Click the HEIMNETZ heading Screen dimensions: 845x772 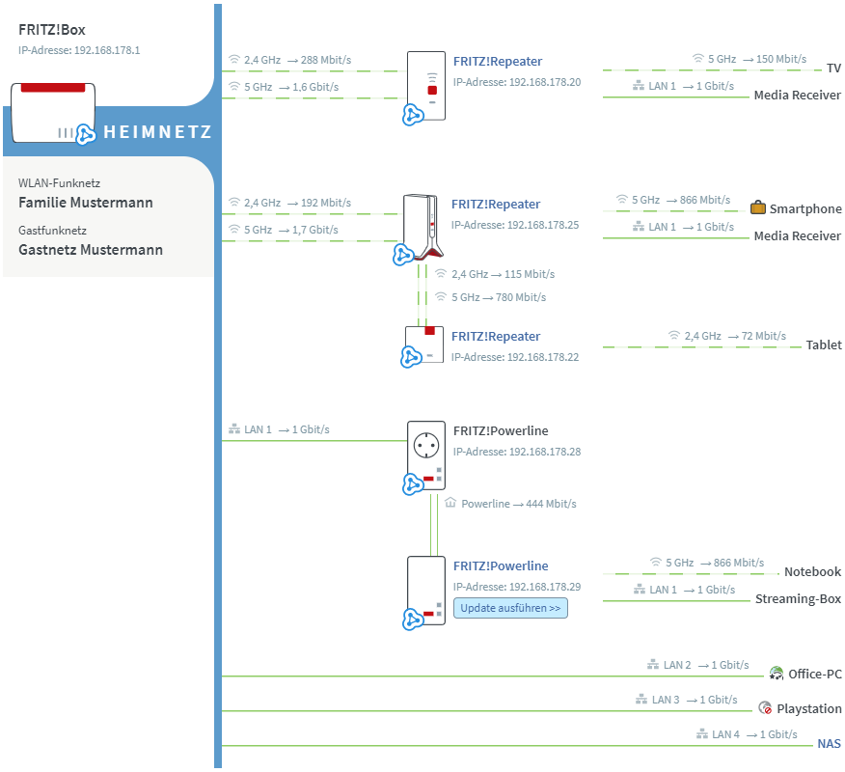[x=157, y=131]
